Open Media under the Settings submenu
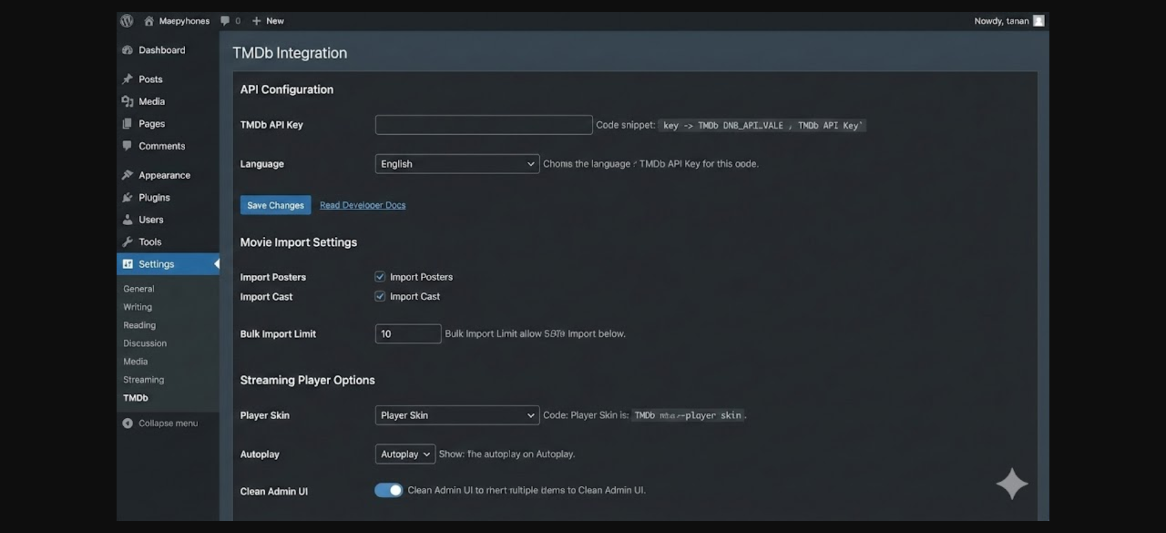The image size is (1166, 533). 135,362
